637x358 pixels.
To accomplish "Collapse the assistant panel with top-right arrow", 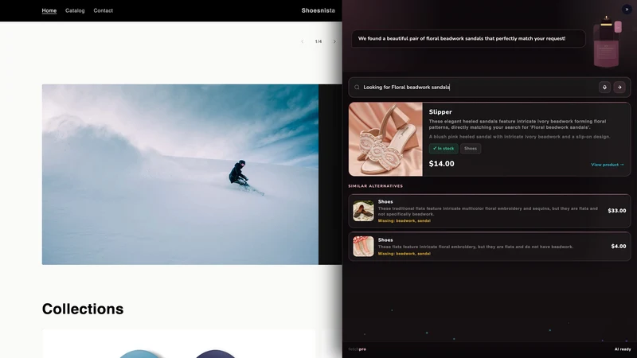I will tap(627, 10).
